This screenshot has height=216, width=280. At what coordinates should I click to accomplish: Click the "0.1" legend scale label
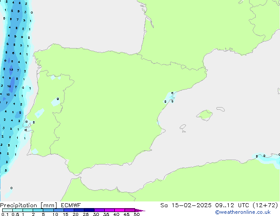pos(5,214)
